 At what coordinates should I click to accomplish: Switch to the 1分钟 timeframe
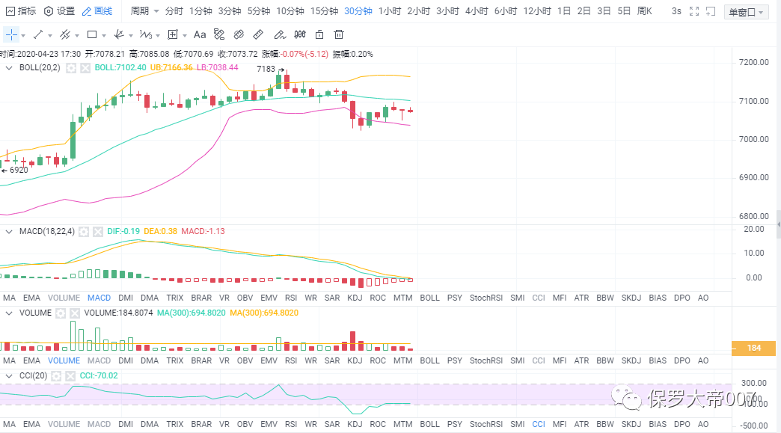tap(200, 11)
